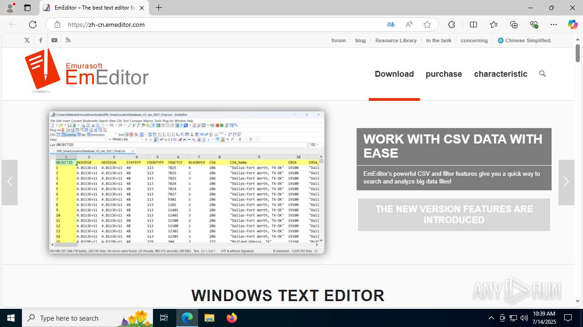Viewport: 583px width, 327px height.
Task: Show hidden system tray icons
Action: 491,318
